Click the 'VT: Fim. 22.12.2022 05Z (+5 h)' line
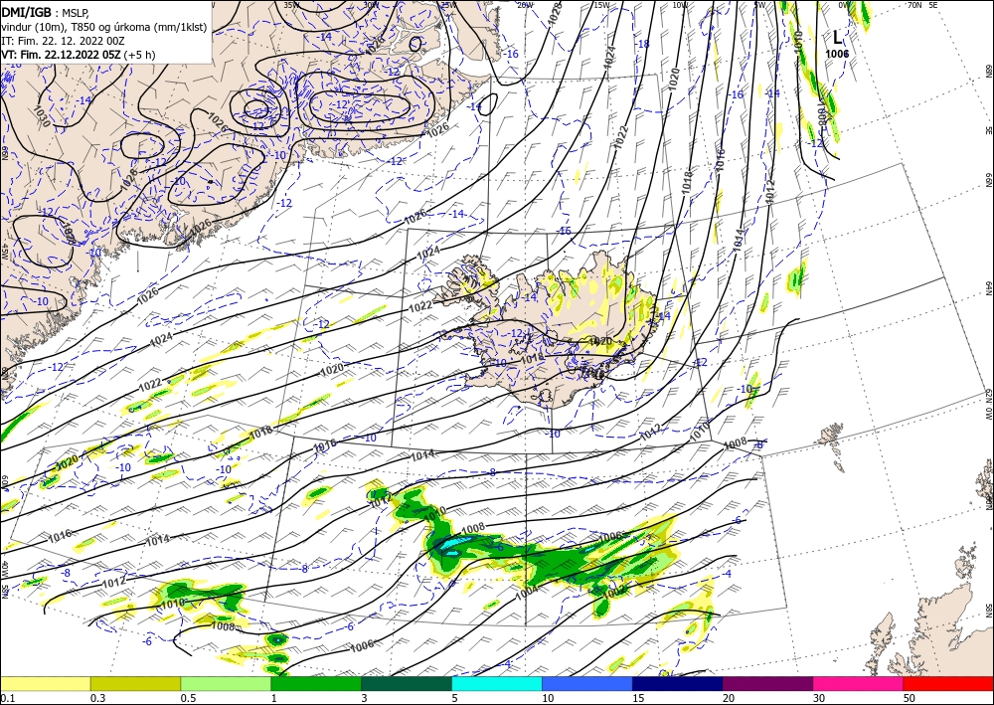The image size is (994, 705). (x=78, y=54)
